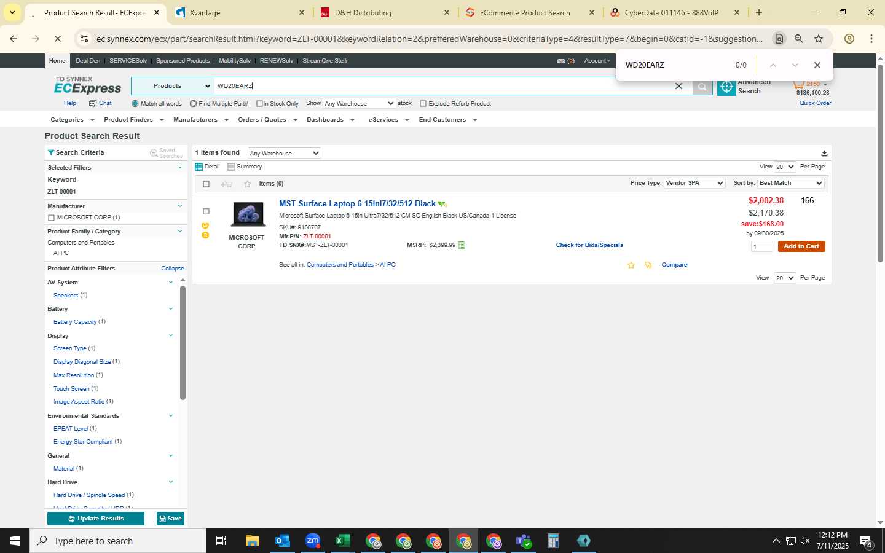Bookmark this page with star icon

coord(819,39)
